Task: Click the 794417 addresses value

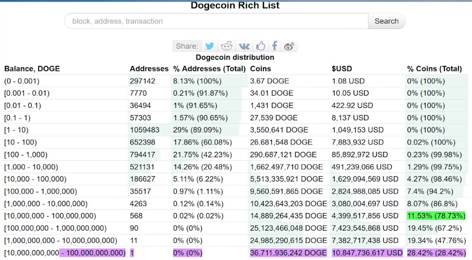Action: (x=143, y=155)
